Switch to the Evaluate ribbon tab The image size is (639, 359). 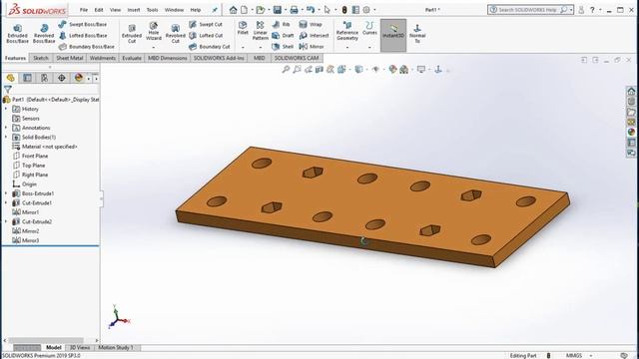[x=132, y=58]
